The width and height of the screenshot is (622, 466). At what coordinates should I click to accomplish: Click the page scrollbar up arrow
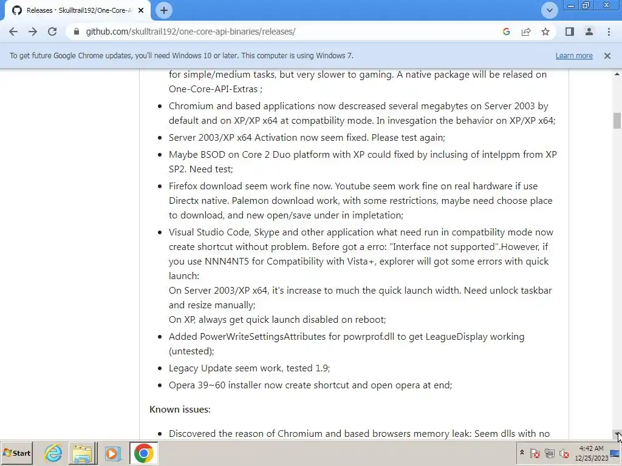coord(617,74)
